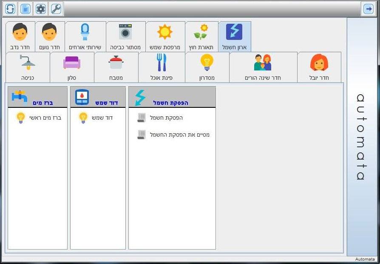Click the blue arrow button at top right
This screenshot has height=264, width=380.
[368, 8]
